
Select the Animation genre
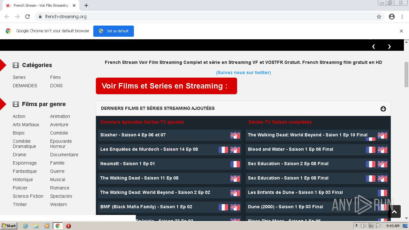(x=60, y=116)
